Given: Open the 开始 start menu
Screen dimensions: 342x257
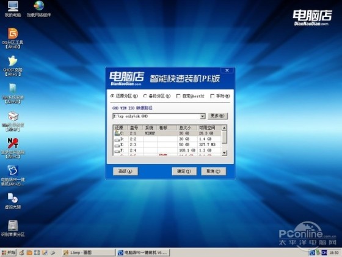Looking at the screenshot, I should [9, 253].
